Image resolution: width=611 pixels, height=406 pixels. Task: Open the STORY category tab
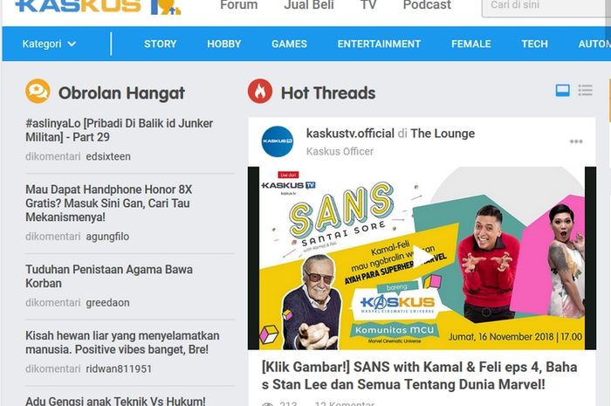160,44
